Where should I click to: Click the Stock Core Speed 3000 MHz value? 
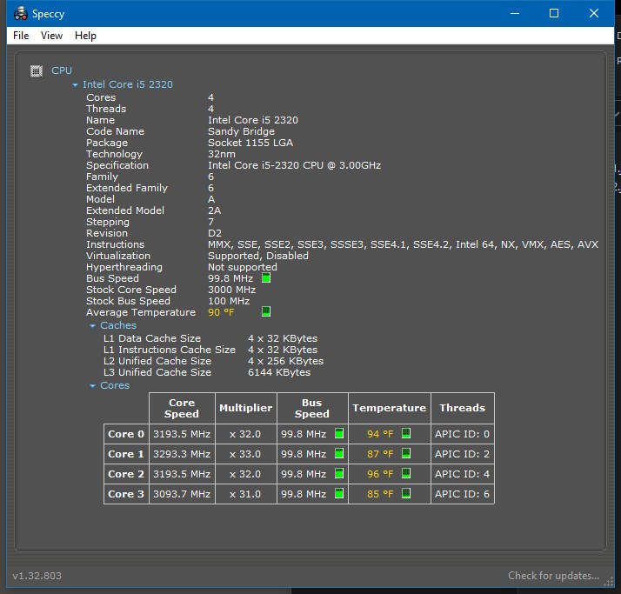tap(231, 290)
